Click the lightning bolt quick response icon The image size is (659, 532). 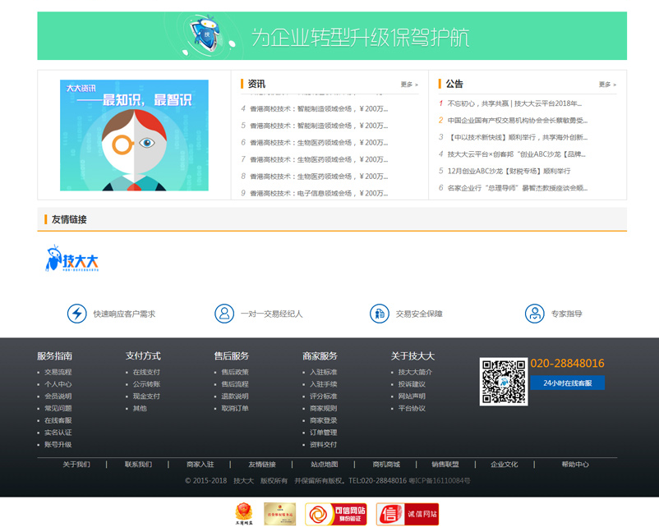tap(76, 314)
